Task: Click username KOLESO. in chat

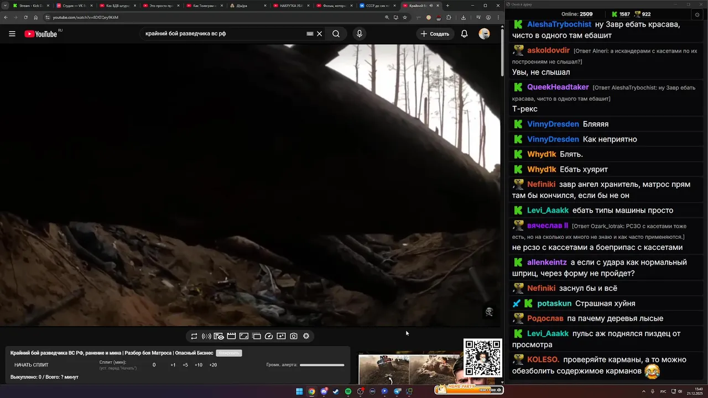Action: point(543,360)
